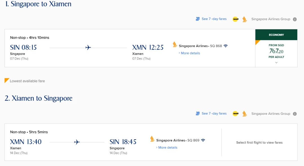The width and height of the screenshot is (304, 166).
Task: Click the Wi-Fi icon next to SQ 869
Action: (x=203, y=140)
